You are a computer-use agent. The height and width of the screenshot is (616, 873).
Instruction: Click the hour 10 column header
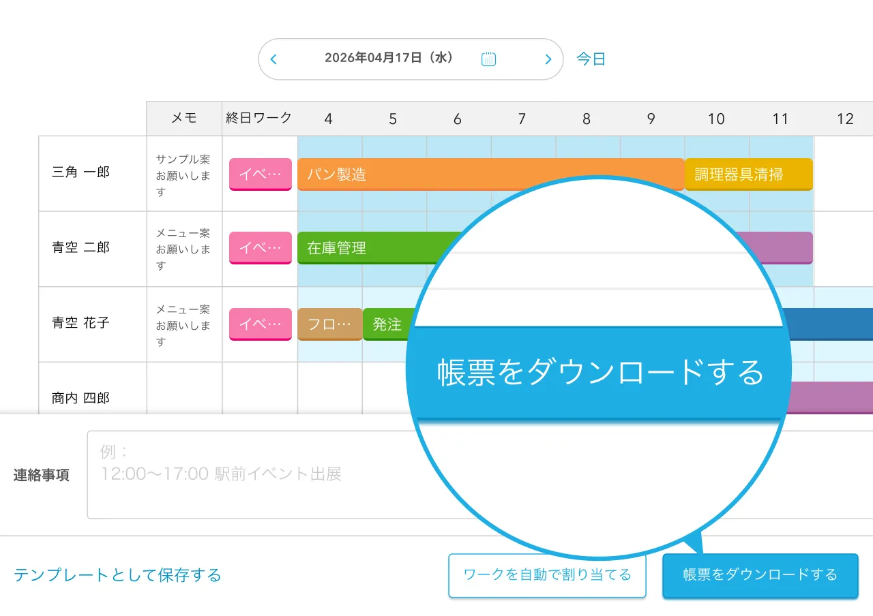pyautogui.click(x=716, y=119)
